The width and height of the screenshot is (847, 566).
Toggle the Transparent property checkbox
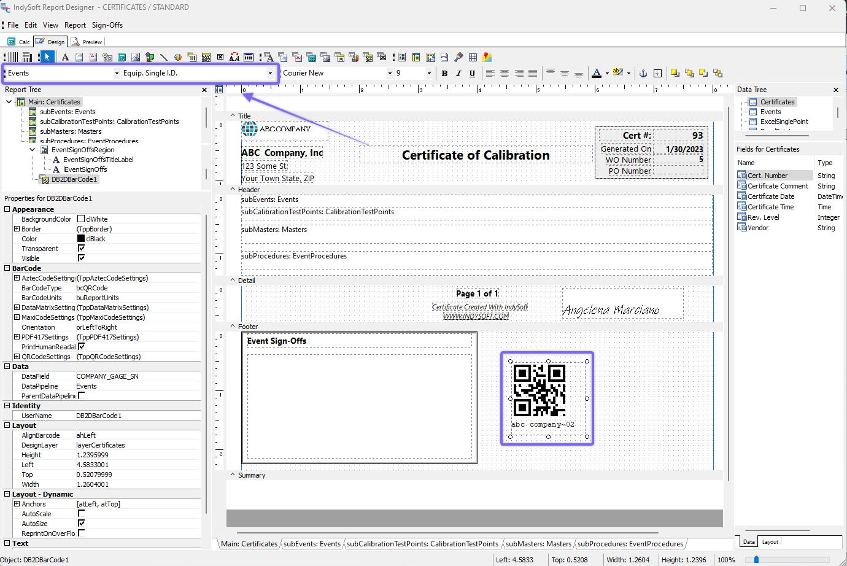[81, 249]
